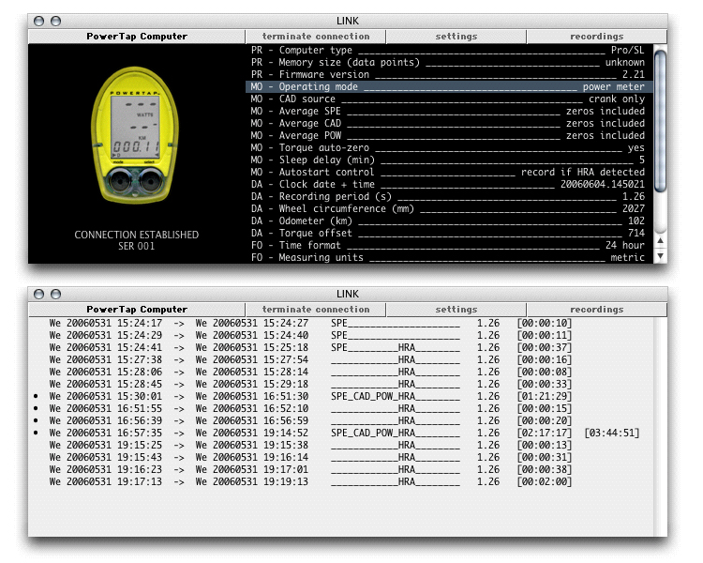Click scroll up arrow in settings list
This screenshot has width=703, height=563.
660,241
